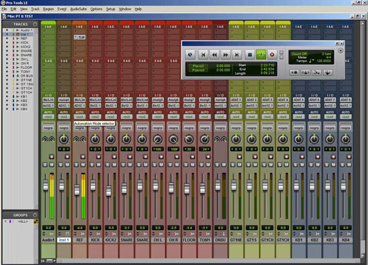Click the KICK2 volume fader
The width and height of the screenshot is (368, 265).
point(108,190)
